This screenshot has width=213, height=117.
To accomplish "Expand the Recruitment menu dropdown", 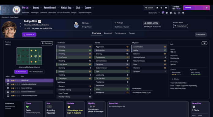I will pyautogui.click(x=58, y=8).
